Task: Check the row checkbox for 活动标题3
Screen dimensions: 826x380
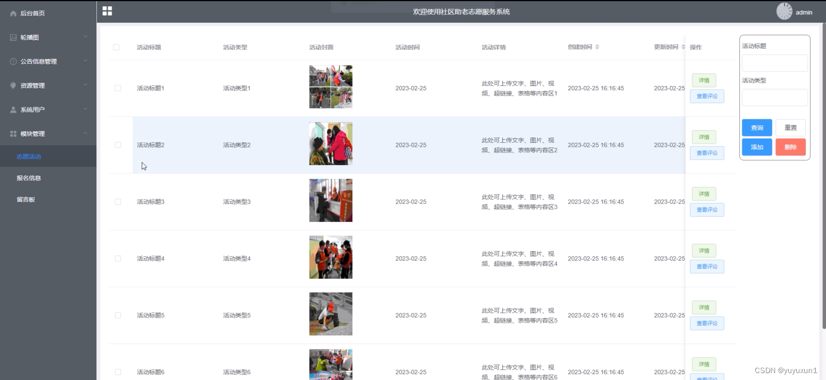Action: [118, 202]
